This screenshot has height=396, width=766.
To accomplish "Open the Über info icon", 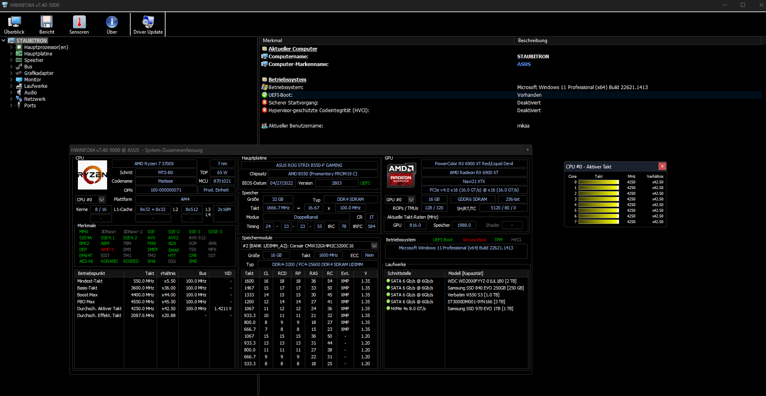I will (x=112, y=22).
